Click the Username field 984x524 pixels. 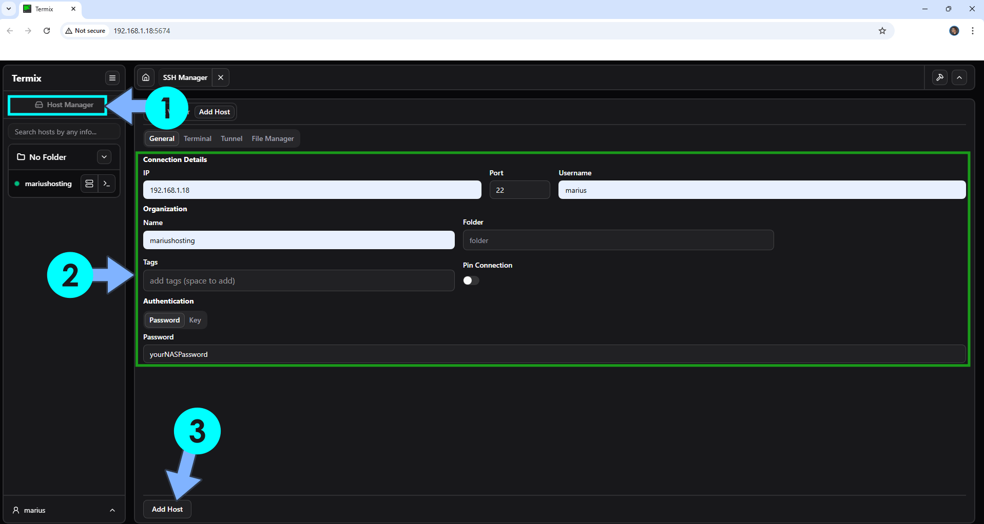(762, 190)
